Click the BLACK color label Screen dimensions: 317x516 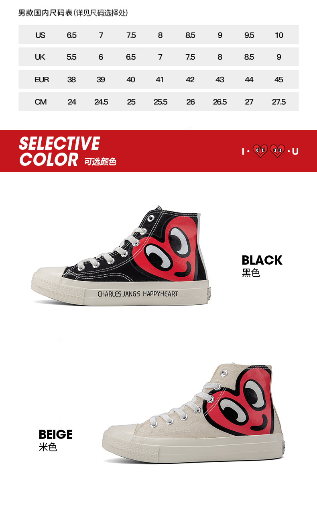tap(262, 260)
